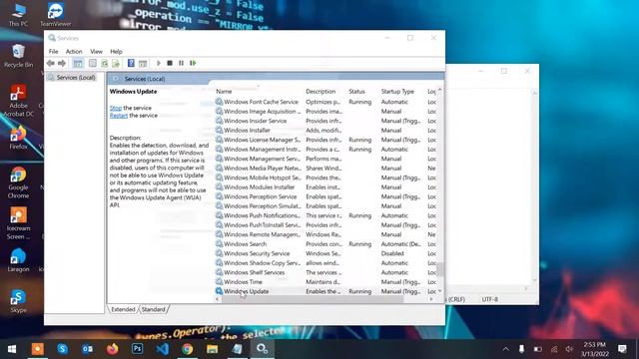Image resolution: width=639 pixels, height=359 pixels.
Task: Select Windows Shadow Copy service row
Action: click(x=326, y=263)
